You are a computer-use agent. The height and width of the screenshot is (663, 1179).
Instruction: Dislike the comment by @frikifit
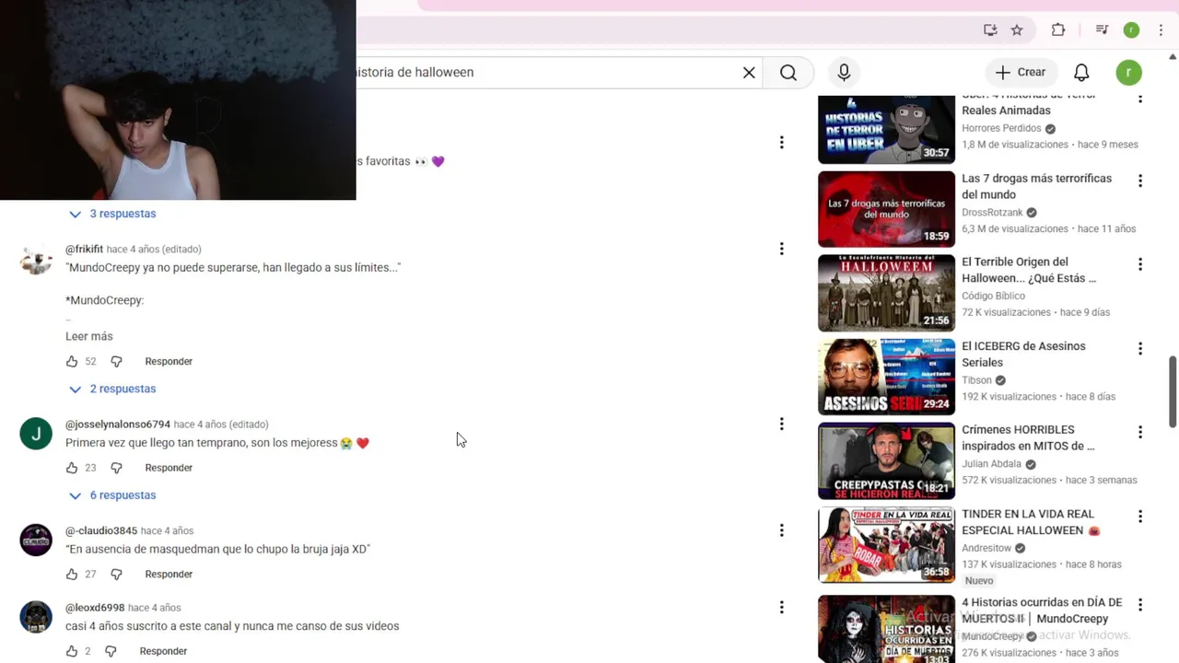coord(116,362)
